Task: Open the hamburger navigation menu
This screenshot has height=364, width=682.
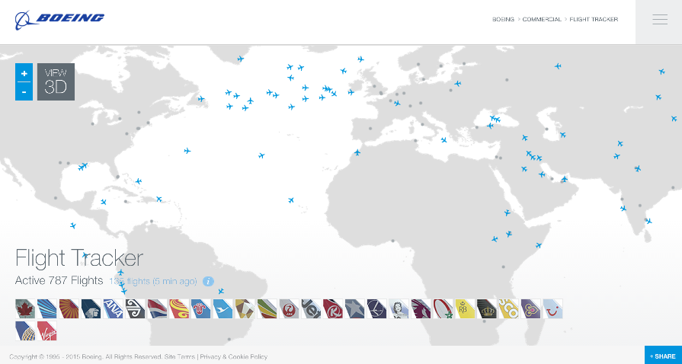Action: pos(659,20)
